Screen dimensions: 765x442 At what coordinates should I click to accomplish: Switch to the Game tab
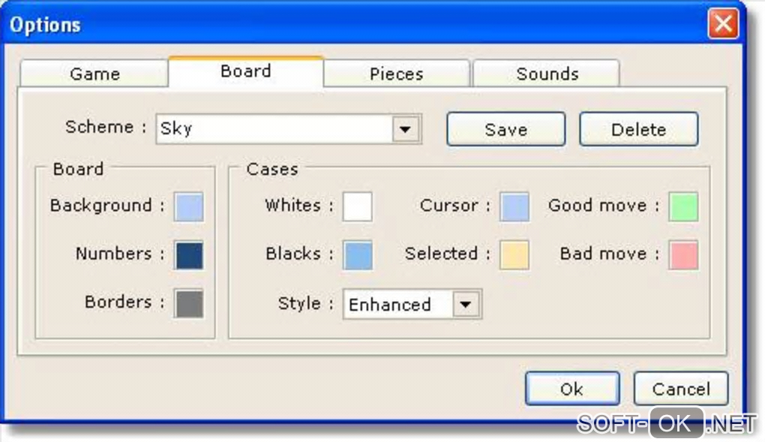pos(94,74)
